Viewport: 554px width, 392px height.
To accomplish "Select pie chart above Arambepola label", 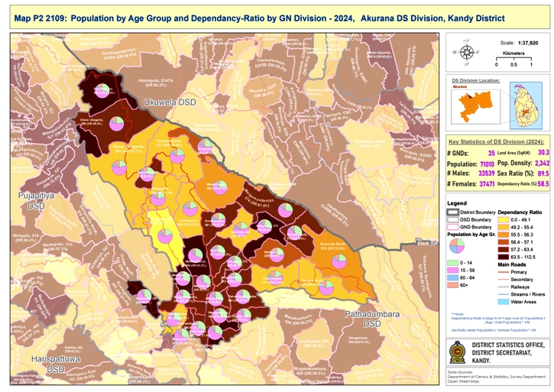I will click(x=190, y=209).
